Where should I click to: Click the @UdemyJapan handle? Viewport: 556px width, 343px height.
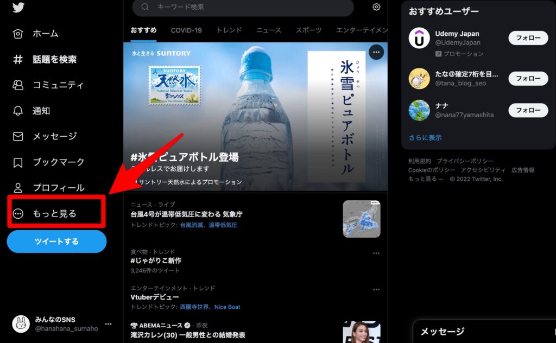tap(458, 42)
